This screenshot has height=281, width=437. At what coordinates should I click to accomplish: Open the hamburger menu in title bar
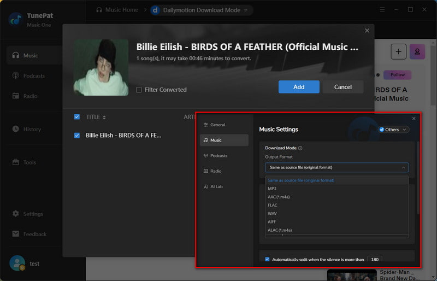(x=382, y=10)
